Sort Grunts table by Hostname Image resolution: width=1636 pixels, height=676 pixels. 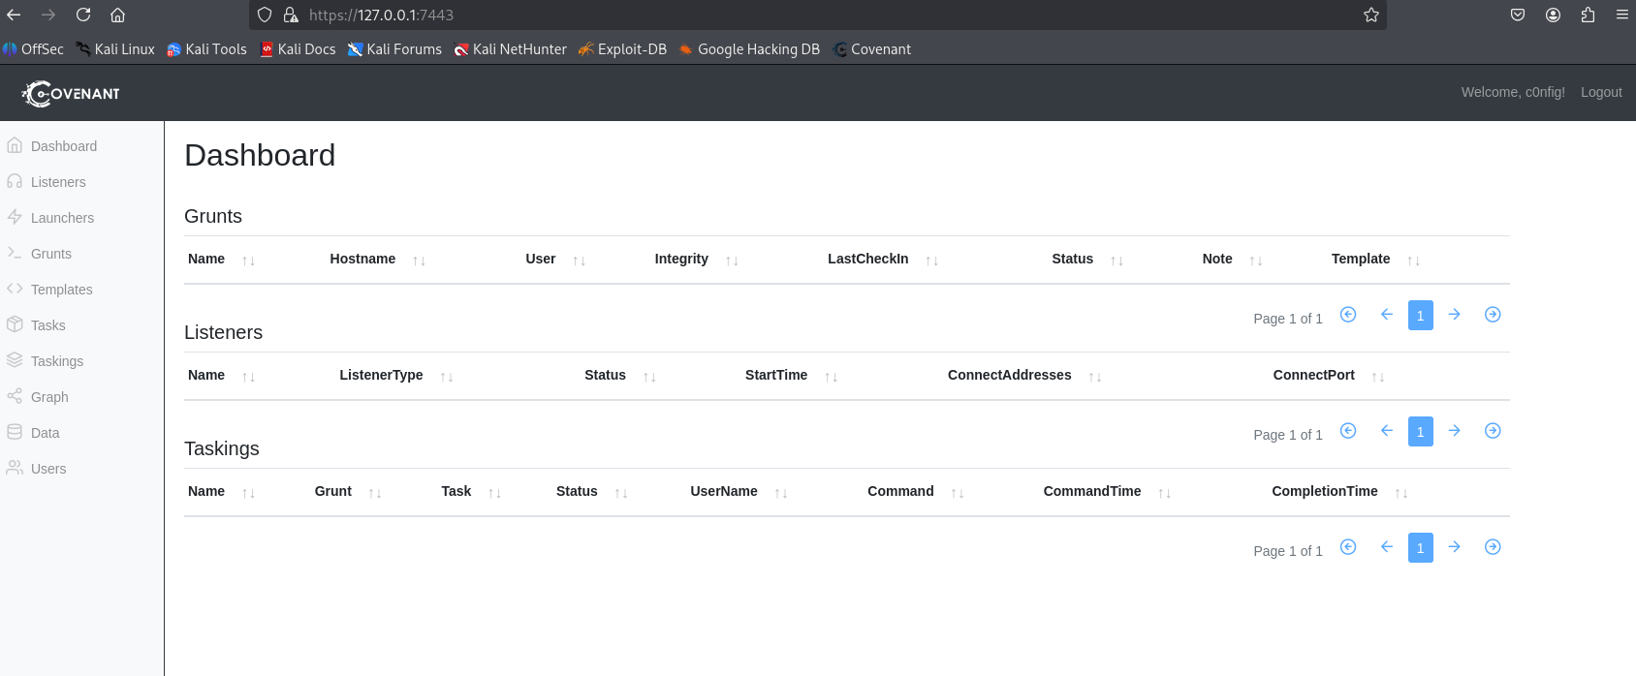click(x=362, y=259)
